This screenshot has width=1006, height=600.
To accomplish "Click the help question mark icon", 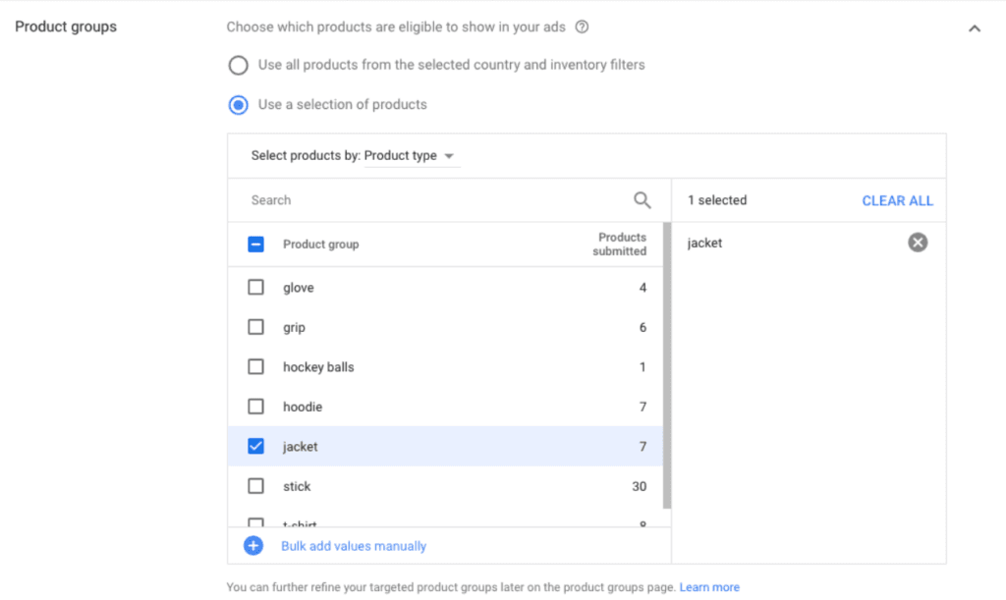I will 582,27.
